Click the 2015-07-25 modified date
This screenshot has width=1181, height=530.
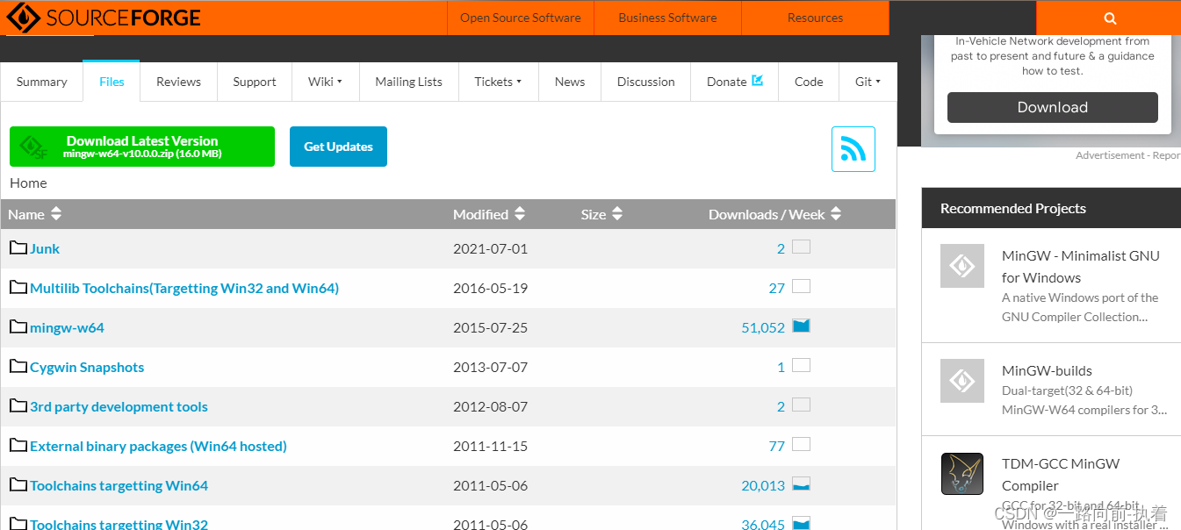pos(490,327)
